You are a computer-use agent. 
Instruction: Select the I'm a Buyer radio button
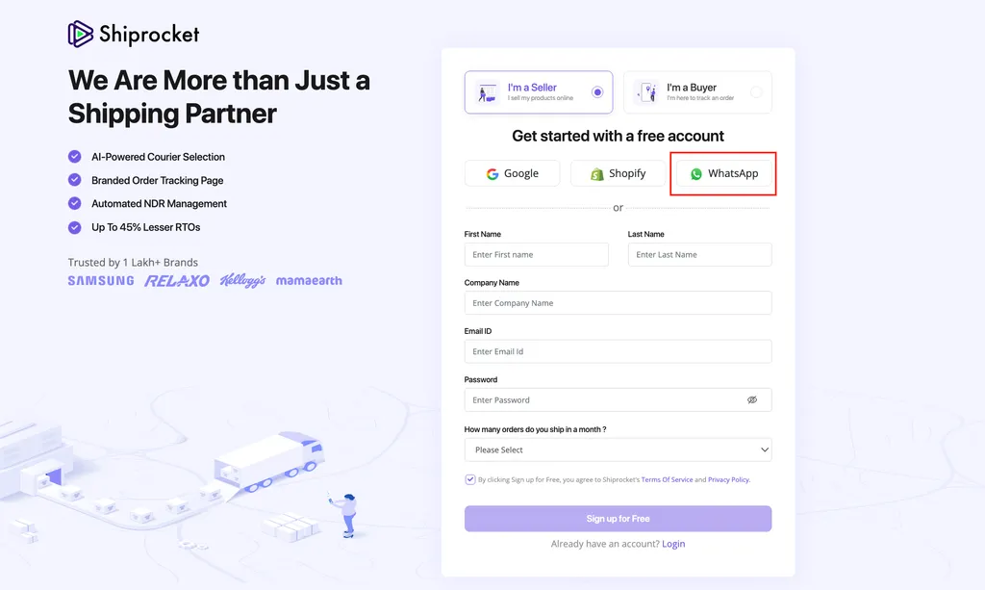756,92
